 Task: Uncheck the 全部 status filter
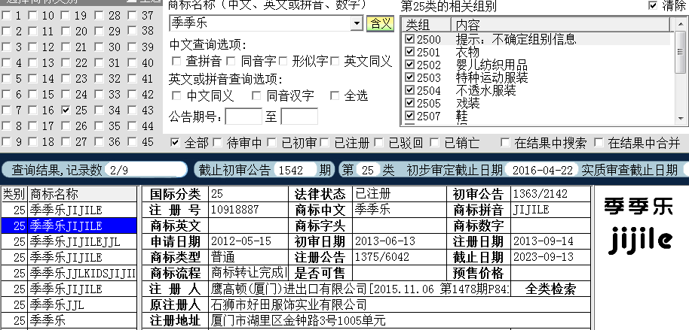pos(175,142)
